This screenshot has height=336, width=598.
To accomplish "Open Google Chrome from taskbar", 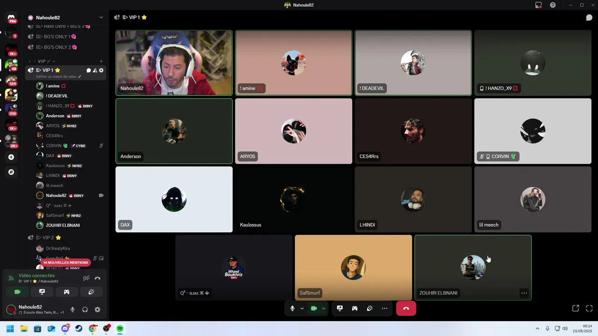I will point(93,329).
